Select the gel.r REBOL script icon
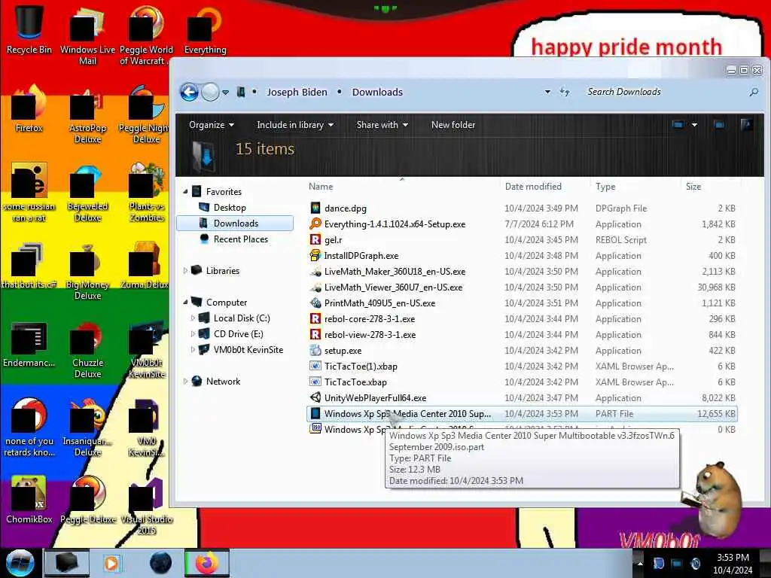Viewport: 771px width, 578px height. 315,239
